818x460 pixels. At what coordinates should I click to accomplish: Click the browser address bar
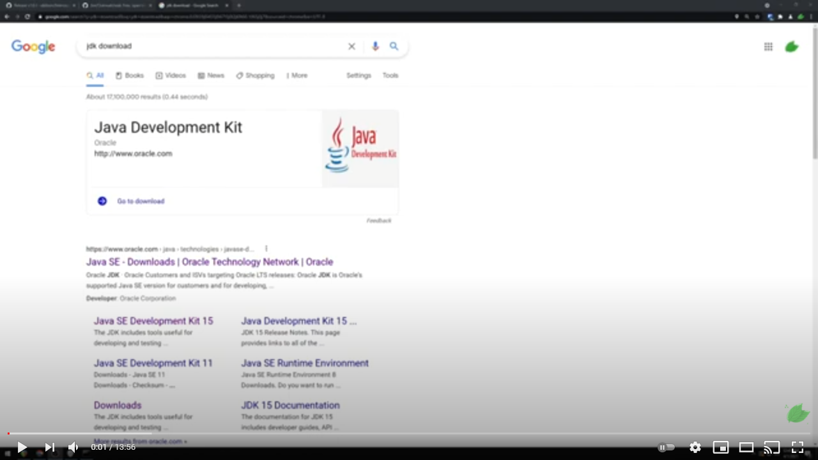pos(383,17)
